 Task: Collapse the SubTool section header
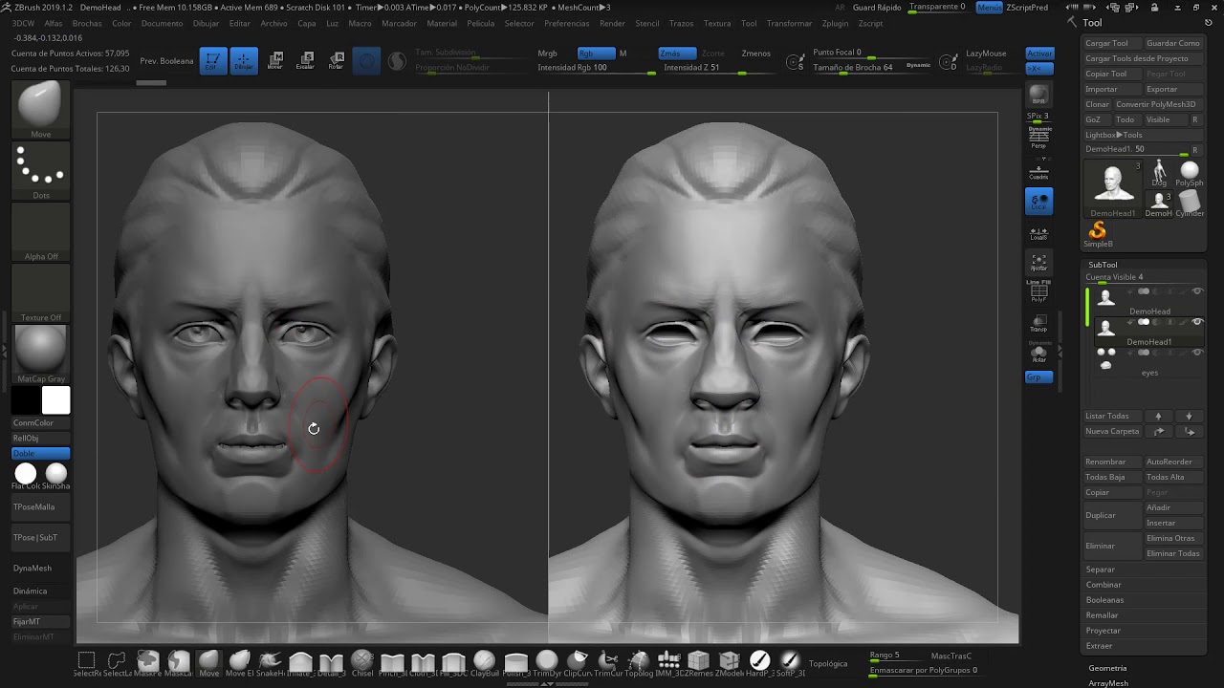point(1103,265)
